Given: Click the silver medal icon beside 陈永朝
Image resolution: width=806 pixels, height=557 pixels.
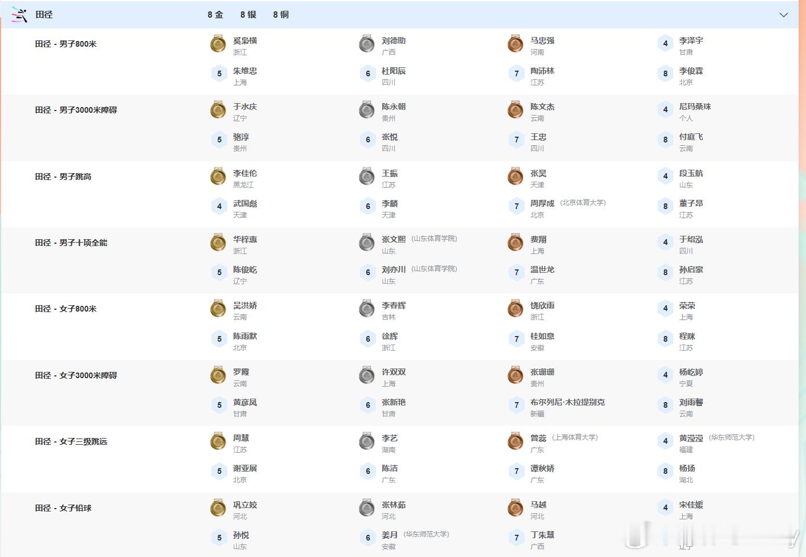Looking at the screenshot, I should [367, 109].
